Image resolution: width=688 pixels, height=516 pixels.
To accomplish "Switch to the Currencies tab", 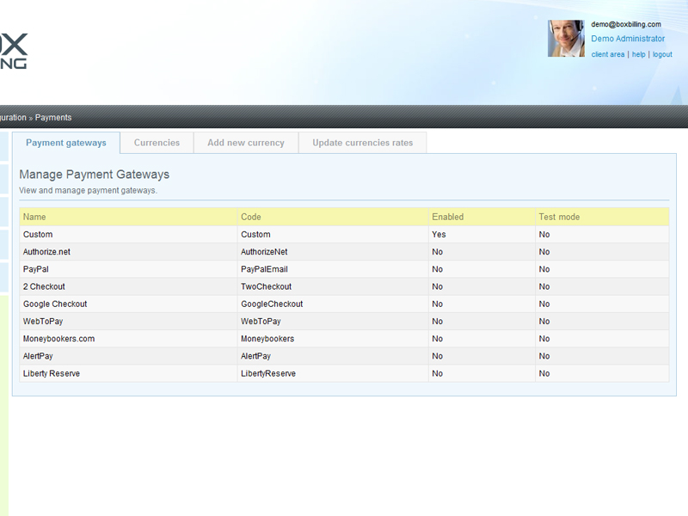I will tap(157, 143).
